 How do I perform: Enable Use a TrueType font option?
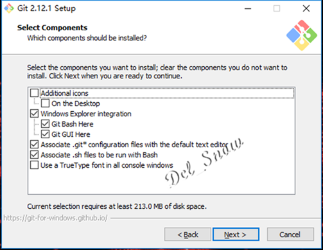click(34, 165)
